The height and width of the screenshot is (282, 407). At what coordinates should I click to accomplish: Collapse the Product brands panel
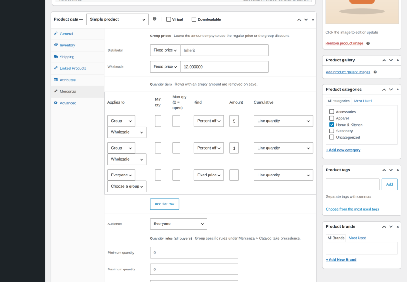tap(397, 226)
